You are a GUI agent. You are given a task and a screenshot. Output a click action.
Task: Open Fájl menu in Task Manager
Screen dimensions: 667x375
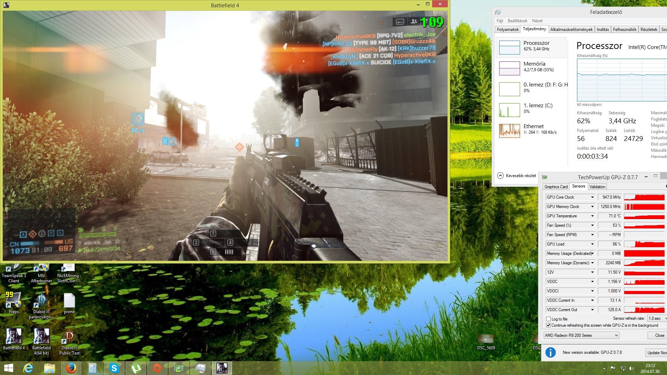500,21
